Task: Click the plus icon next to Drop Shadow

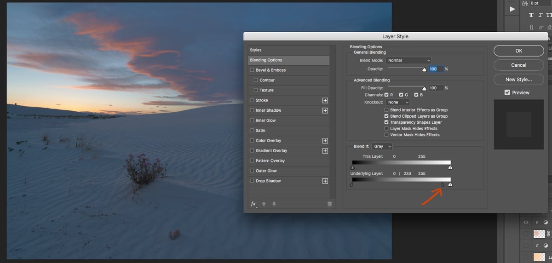Action: [x=325, y=181]
